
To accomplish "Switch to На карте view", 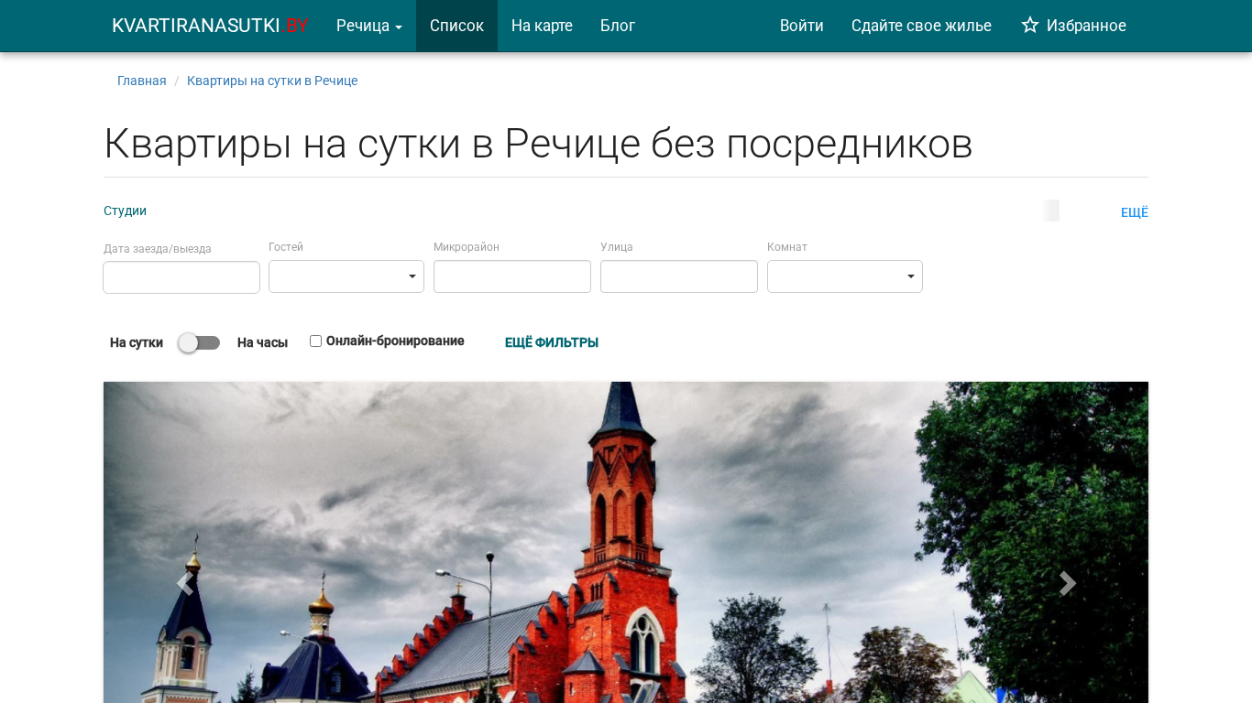I will tap(542, 26).
